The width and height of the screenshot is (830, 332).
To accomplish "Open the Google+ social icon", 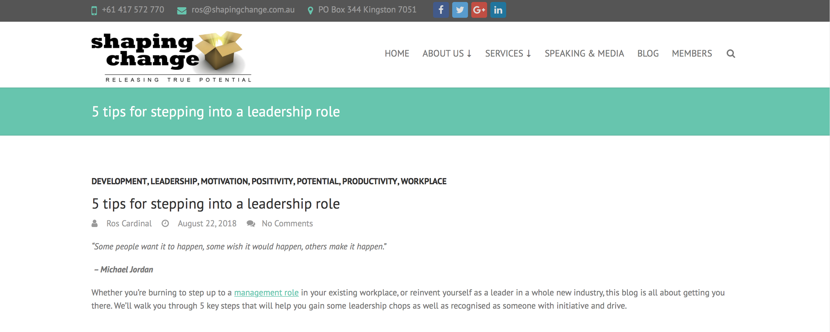I will (479, 10).
